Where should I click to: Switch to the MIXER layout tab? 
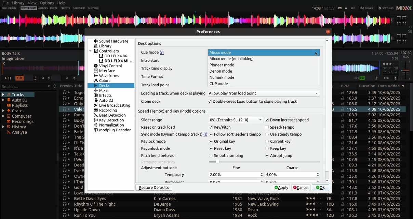[x=54, y=8]
